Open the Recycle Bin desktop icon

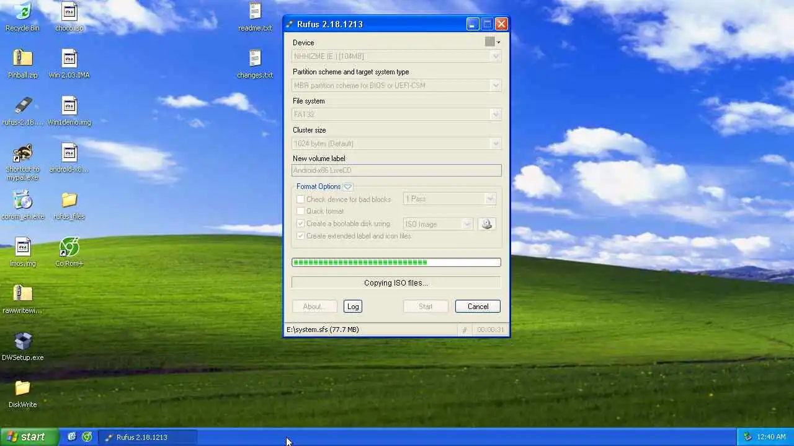click(x=22, y=11)
